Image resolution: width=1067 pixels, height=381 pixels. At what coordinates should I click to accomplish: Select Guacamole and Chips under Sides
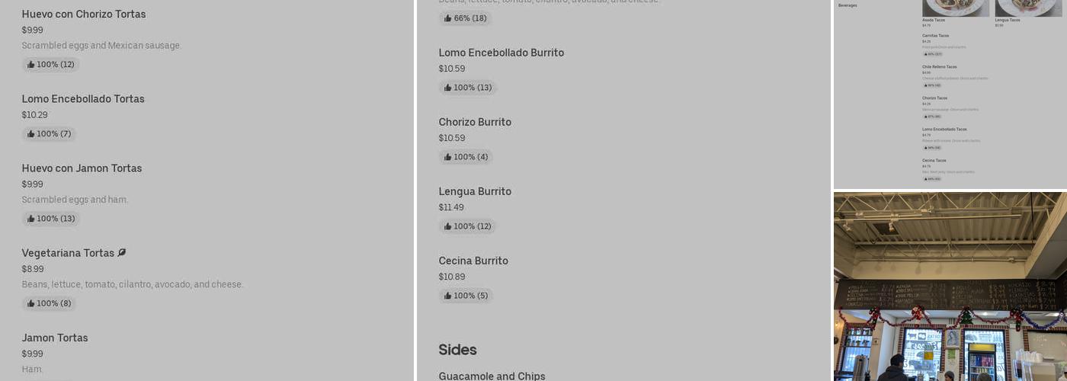pos(492,376)
